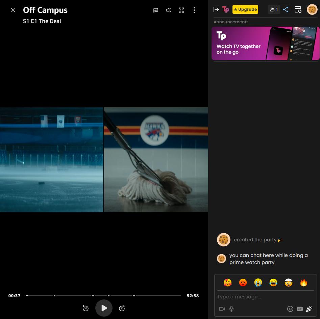Click the Teleparty Tp logo

pos(226,9)
